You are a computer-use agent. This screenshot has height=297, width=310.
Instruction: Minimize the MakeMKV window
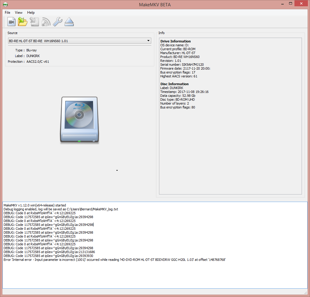point(282,4)
